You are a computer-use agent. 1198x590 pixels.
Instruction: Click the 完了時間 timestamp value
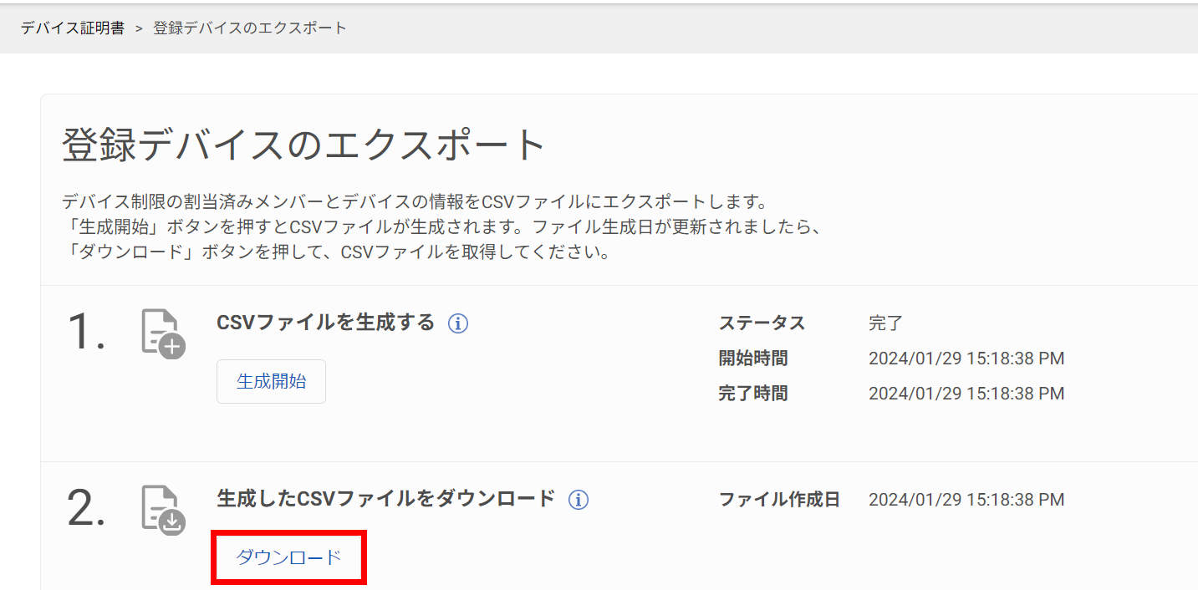(966, 394)
